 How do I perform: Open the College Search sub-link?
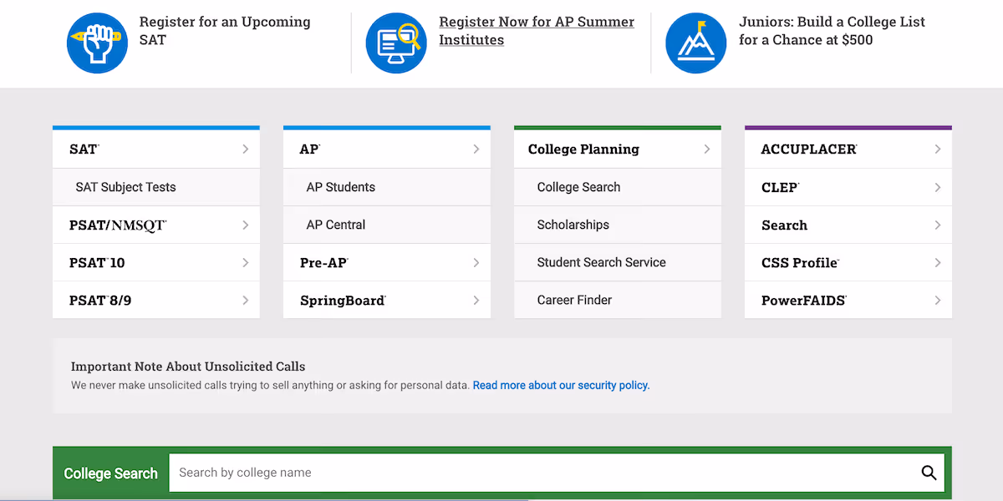578,187
